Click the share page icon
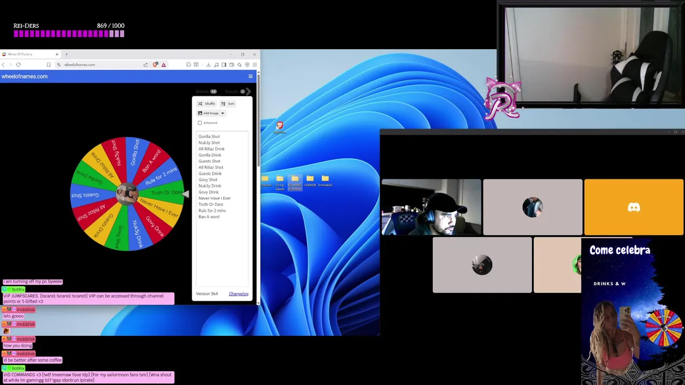685x385 pixels. (x=146, y=65)
